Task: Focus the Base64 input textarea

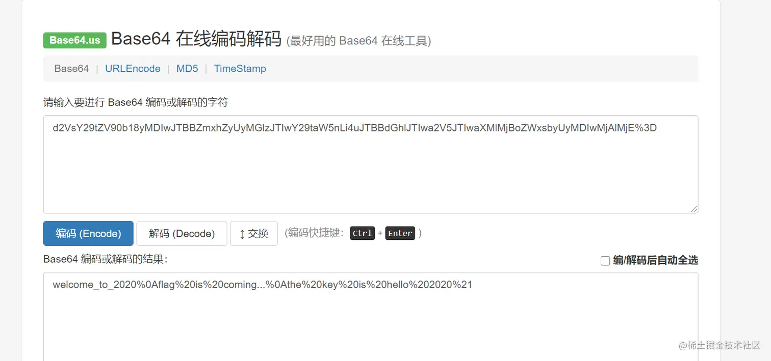Action: tap(371, 164)
